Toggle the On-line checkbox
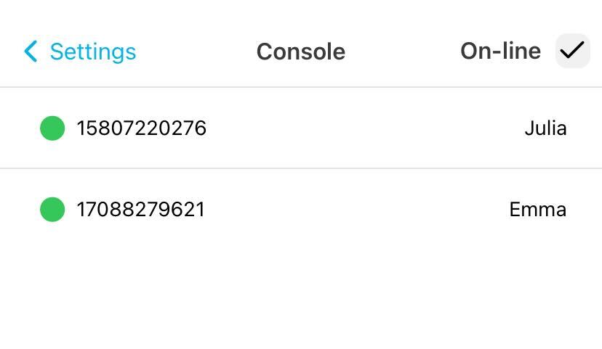Screen dimensions: 602x349 (572, 51)
